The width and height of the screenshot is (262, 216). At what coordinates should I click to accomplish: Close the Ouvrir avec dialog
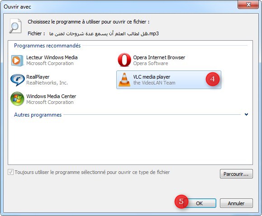tap(248, 5)
